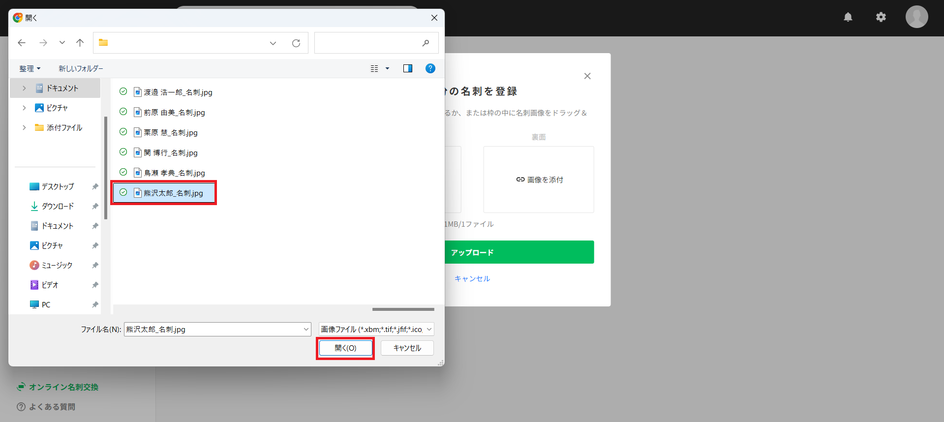The height and width of the screenshot is (422, 944).
Task: Click the sync status check beside 栗原 慈_名刺.jpg
Action: pyautogui.click(x=123, y=132)
